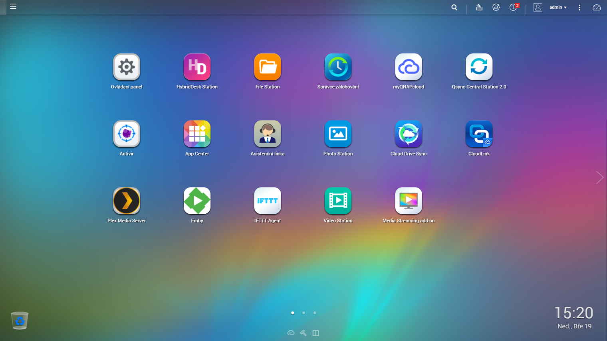Open the three-dot more options menu
This screenshot has height=341, width=607.
click(579, 7)
